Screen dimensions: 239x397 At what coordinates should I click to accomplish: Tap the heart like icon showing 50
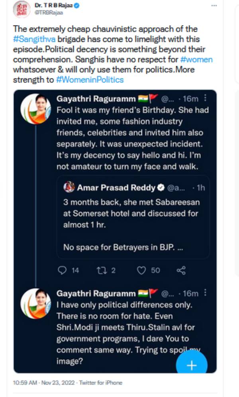click(x=141, y=270)
